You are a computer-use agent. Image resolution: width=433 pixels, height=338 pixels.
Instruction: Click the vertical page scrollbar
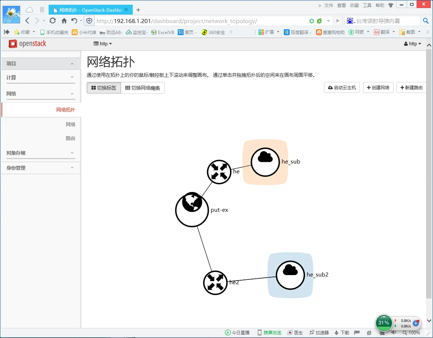point(429,174)
